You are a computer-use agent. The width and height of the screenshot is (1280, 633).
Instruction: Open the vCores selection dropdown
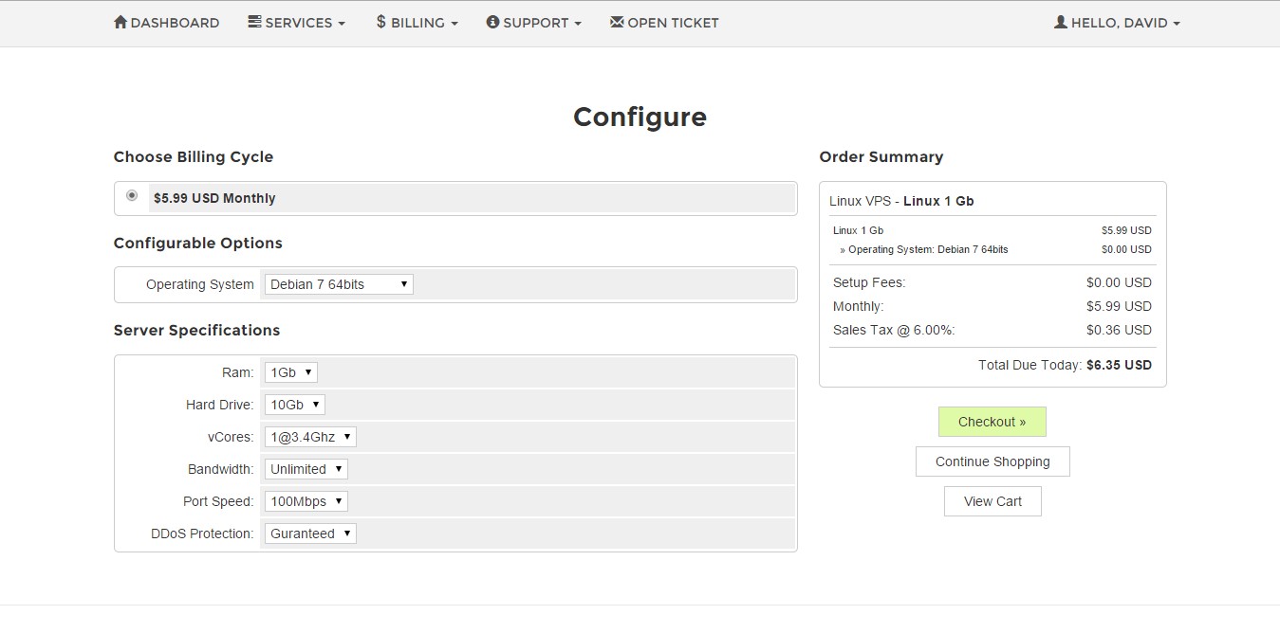[x=310, y=438]
